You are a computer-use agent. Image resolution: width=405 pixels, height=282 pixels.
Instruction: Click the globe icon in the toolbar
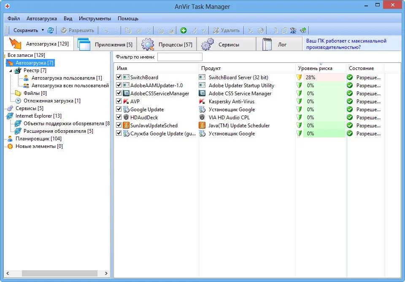pos(261,30)
